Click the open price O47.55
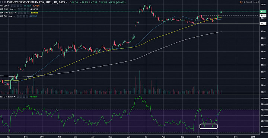Image resolution: width=268 pixels, height=138 pixels. point(74,2)
